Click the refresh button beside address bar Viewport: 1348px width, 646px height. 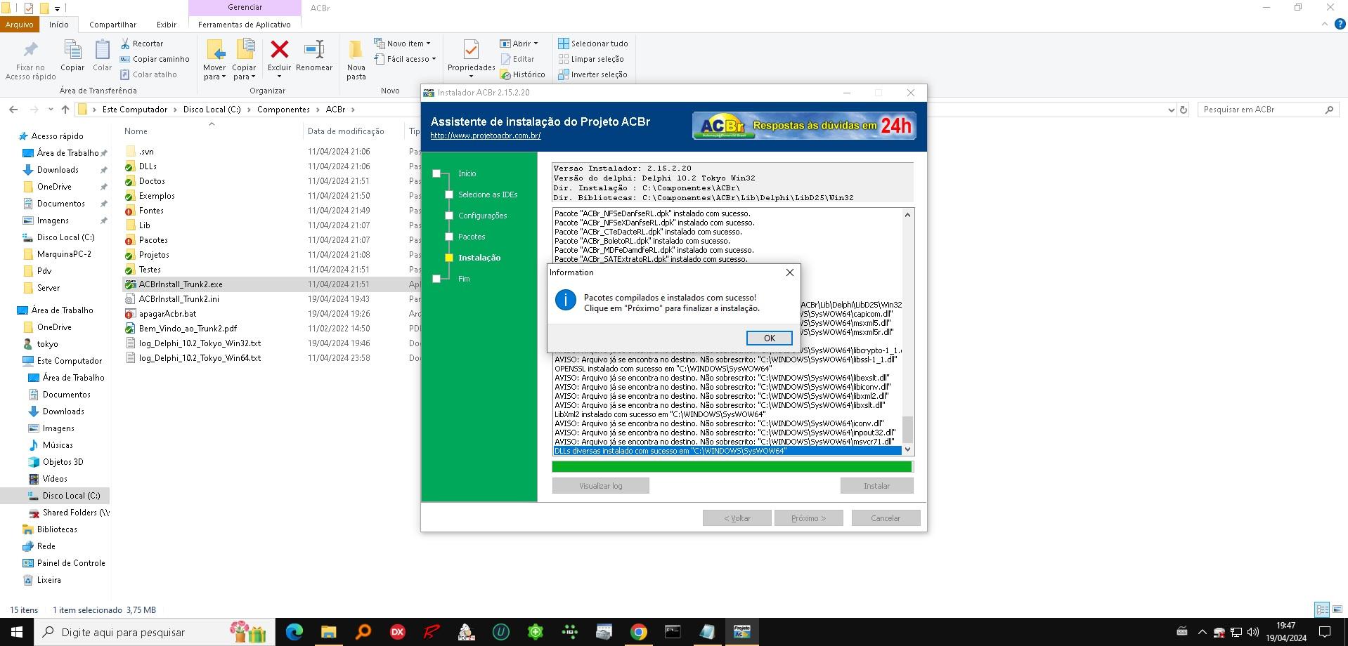tap(1184, 110)
